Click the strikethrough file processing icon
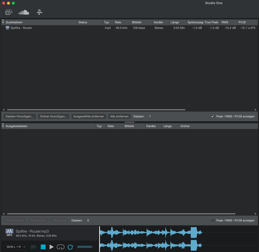This screenshot has width=259, height=252. (x=39, y=12)
